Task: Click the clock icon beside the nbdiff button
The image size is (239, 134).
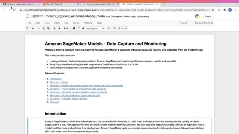Action: click(x=115, y=28)
